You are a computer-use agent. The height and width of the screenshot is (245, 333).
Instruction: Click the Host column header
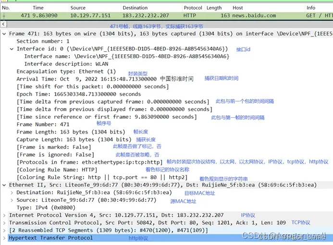tap(237, 8)
